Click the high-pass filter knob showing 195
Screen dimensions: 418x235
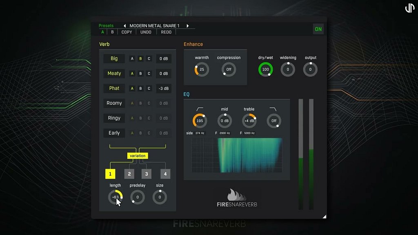click(200, 121)
